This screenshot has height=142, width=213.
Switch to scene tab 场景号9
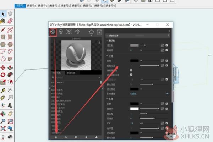110,6
